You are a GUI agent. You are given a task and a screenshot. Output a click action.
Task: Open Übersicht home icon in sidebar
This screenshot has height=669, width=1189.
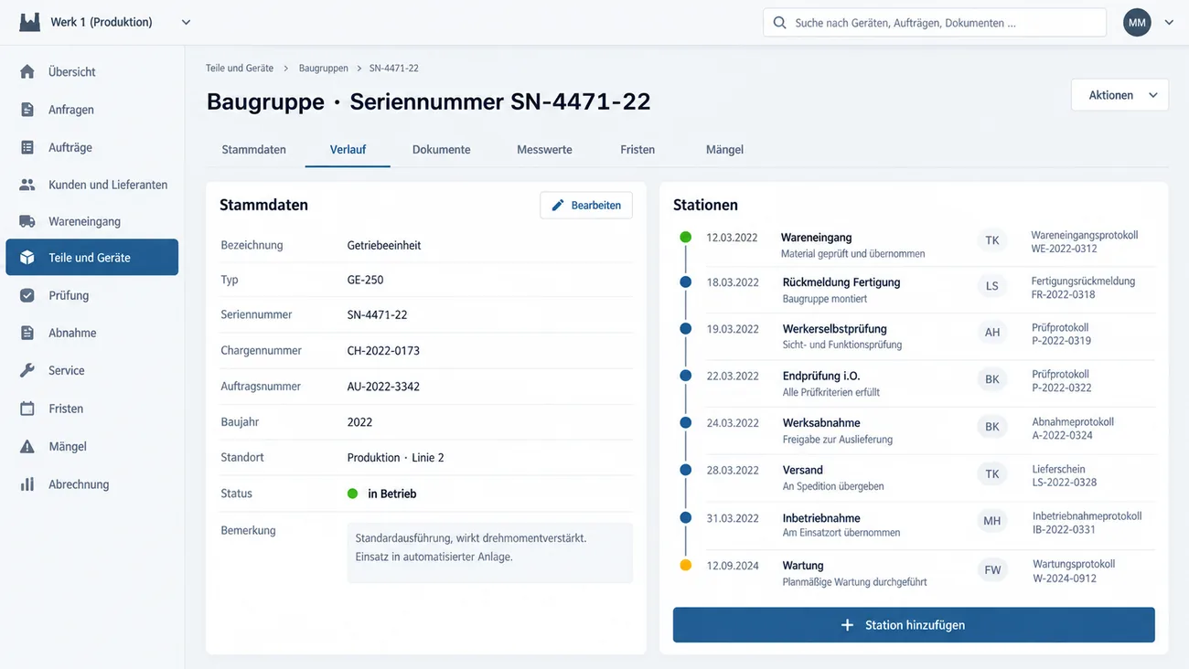pyautogui.click(x=27, y=71)
